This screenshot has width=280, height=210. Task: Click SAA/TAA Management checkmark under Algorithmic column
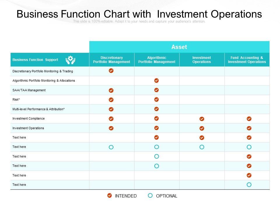point(156,90)
